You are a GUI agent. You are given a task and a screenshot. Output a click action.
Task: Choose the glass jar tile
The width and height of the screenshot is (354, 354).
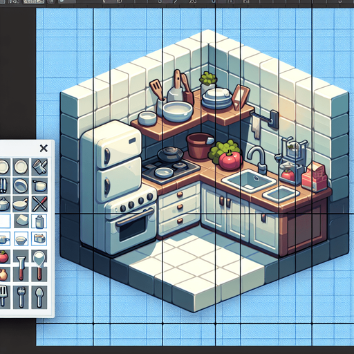pyautogui.click(x=39, y=221)
